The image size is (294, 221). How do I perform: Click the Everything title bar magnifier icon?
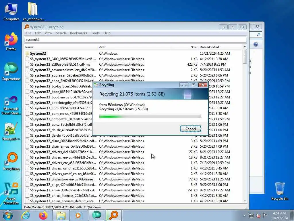pos(27,27)
